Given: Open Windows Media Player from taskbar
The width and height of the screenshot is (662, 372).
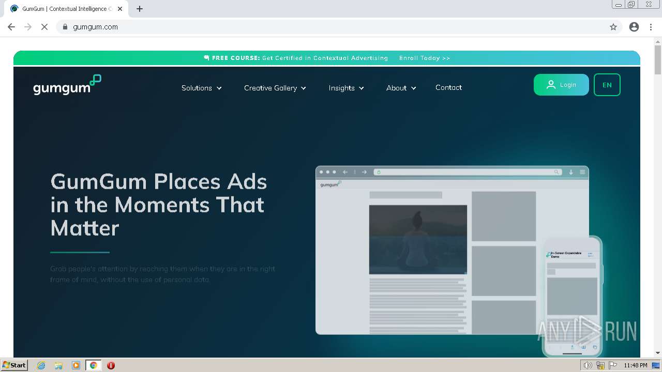Looking at the screenshot, I should [x=76, y=365].
